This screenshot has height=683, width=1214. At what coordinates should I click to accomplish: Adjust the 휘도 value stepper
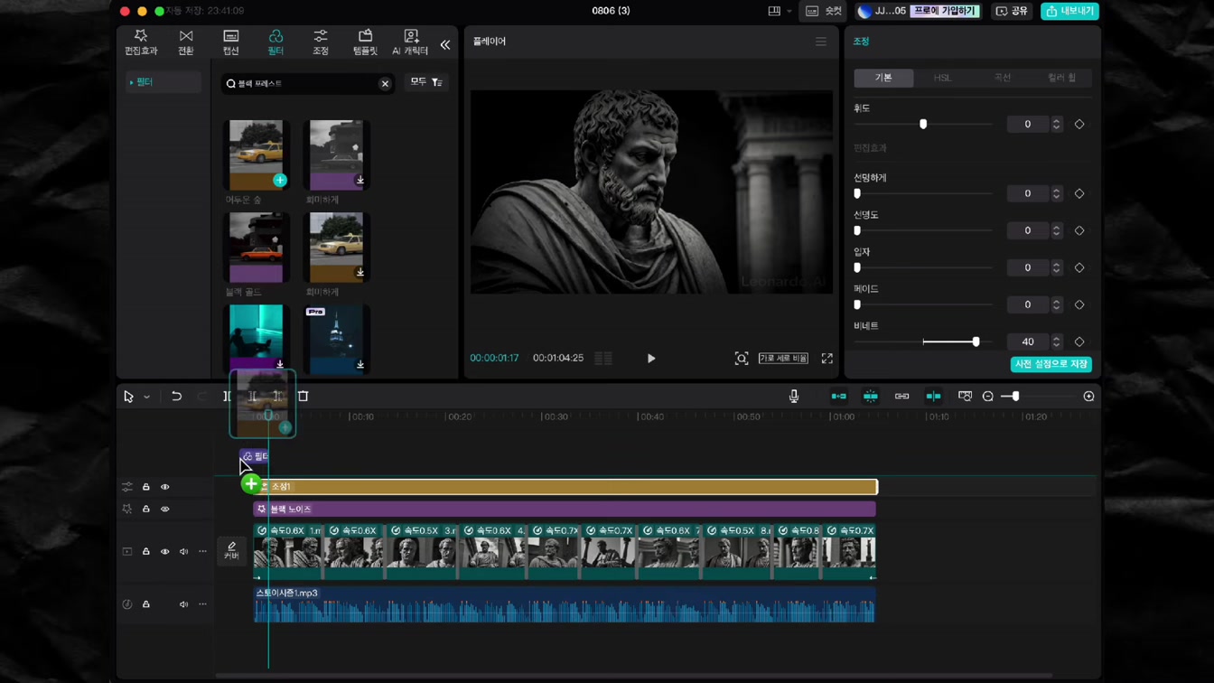pyautogui.click(x=1056, y=125)
